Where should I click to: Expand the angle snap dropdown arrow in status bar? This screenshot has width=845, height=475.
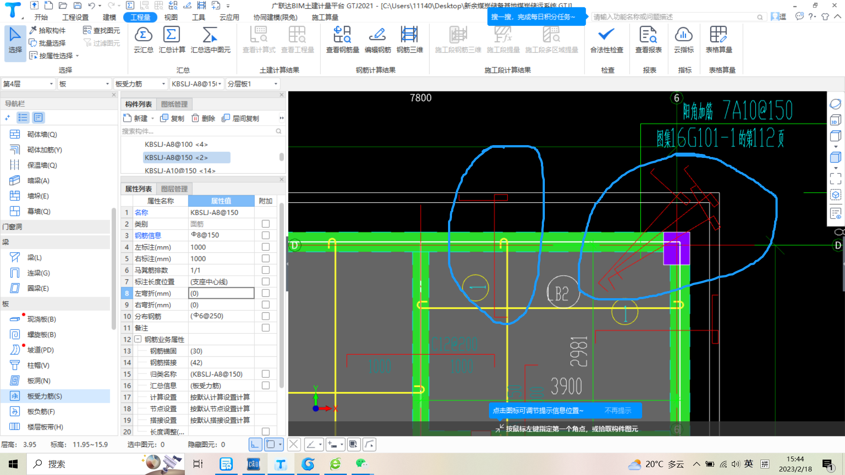[x=320, y=445]
